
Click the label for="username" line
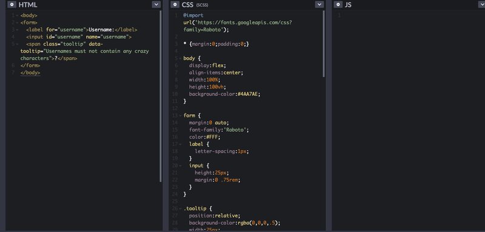(82, 30)
